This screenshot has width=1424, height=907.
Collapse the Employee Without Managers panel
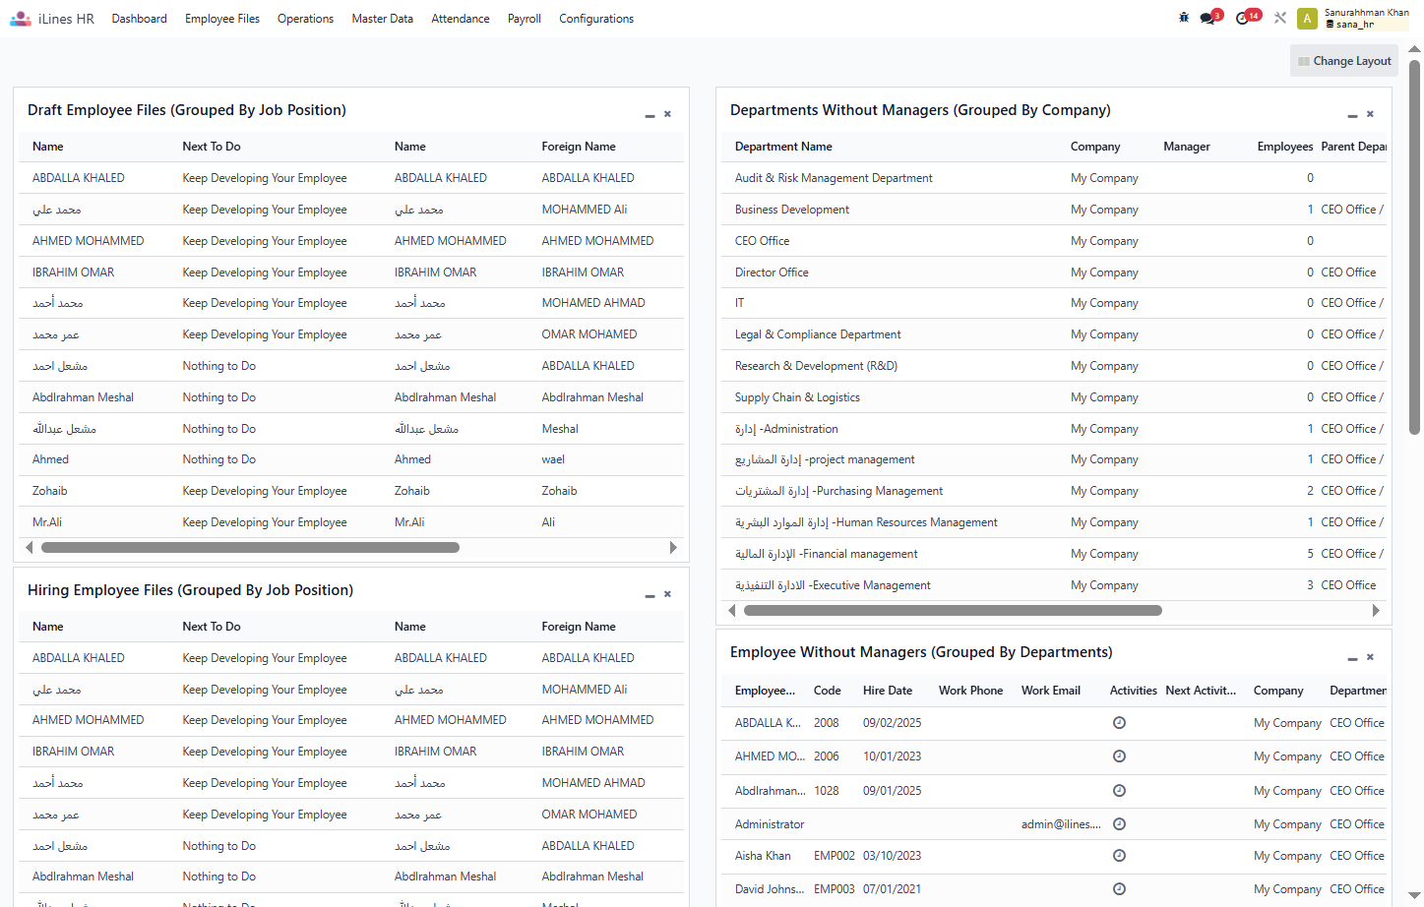click(x=1352, y=657)
